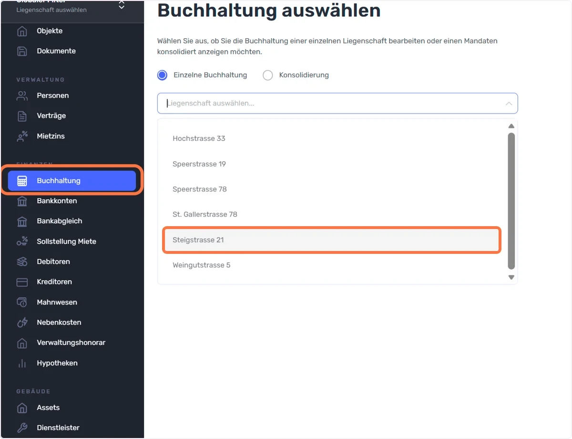This screenshot has width=572, height=439.
Task: Pick Hochstrasse 33 from the property list
Action: coord(332,138)
